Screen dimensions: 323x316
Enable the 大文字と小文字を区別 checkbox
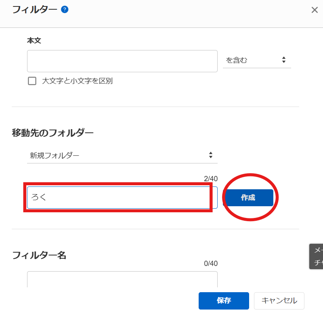(x=32, y=81)
